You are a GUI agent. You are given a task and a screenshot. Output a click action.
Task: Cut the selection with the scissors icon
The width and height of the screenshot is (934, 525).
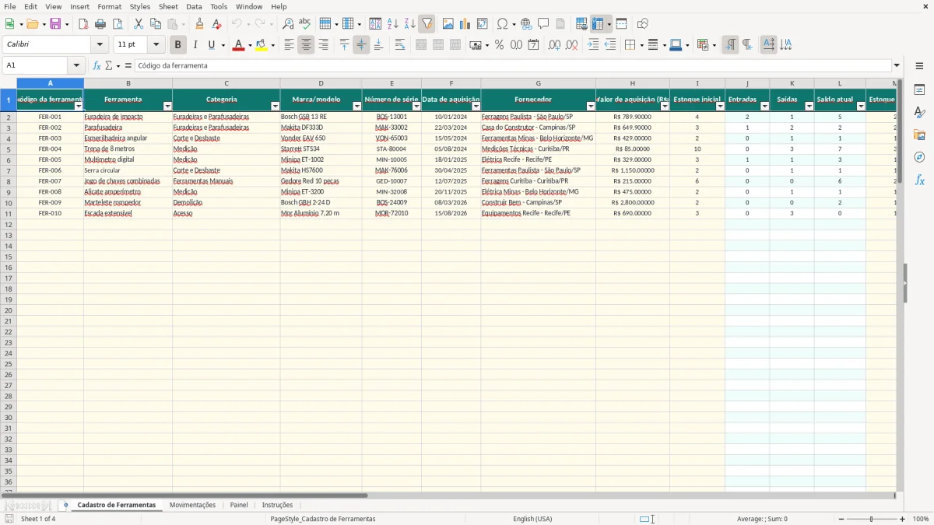point(138,24)
